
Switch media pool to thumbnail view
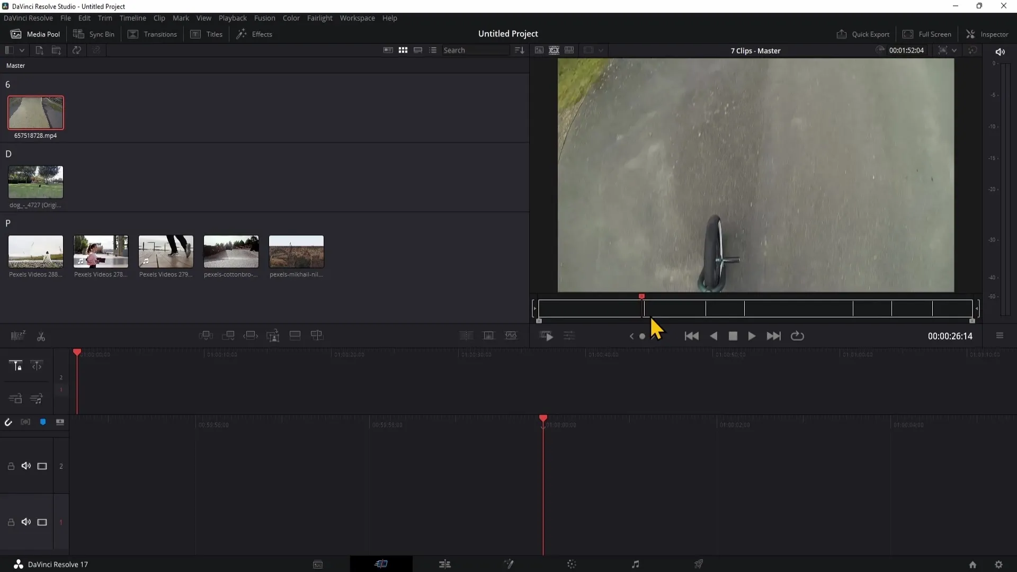(x=403, y=50)
